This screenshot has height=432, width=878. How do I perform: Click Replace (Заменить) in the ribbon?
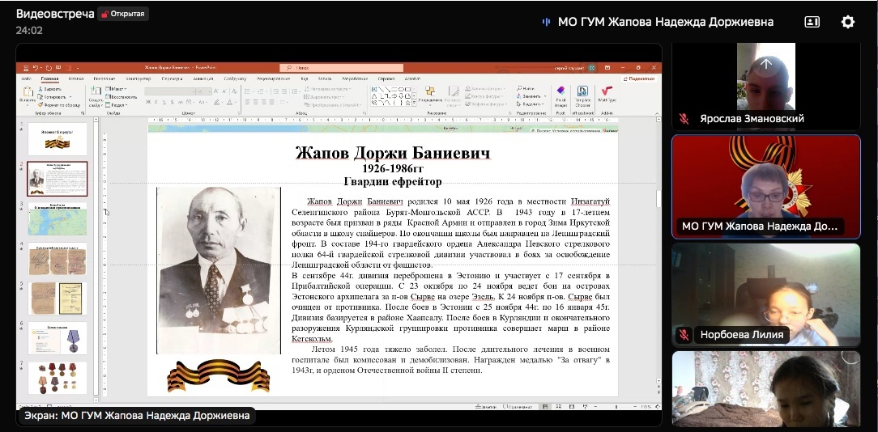pyautogui.click(x=531, y=96)
